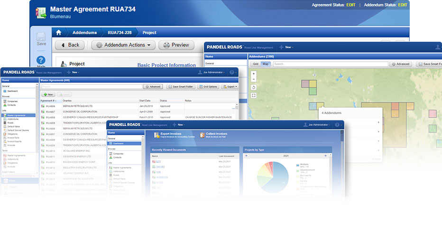Viewport: 442px width, 231px height.
Task: Toggle fullscreen on the Addendums map
Action: 254,95
